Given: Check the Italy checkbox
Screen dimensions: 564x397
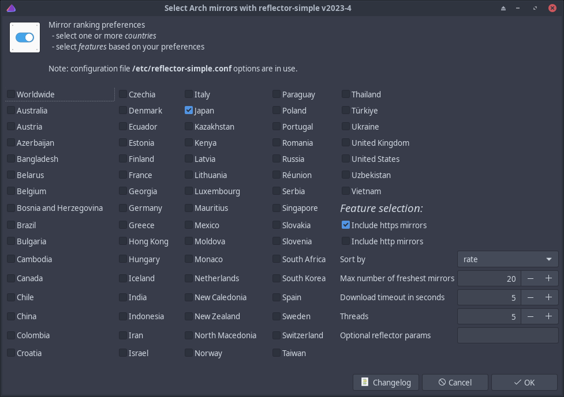Looking at the screenshot, I should [189, 94].
